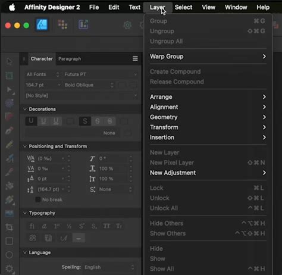Select the Cog shape tool
The height and width of the screenshot is (275, 282).
pos(9,268)
